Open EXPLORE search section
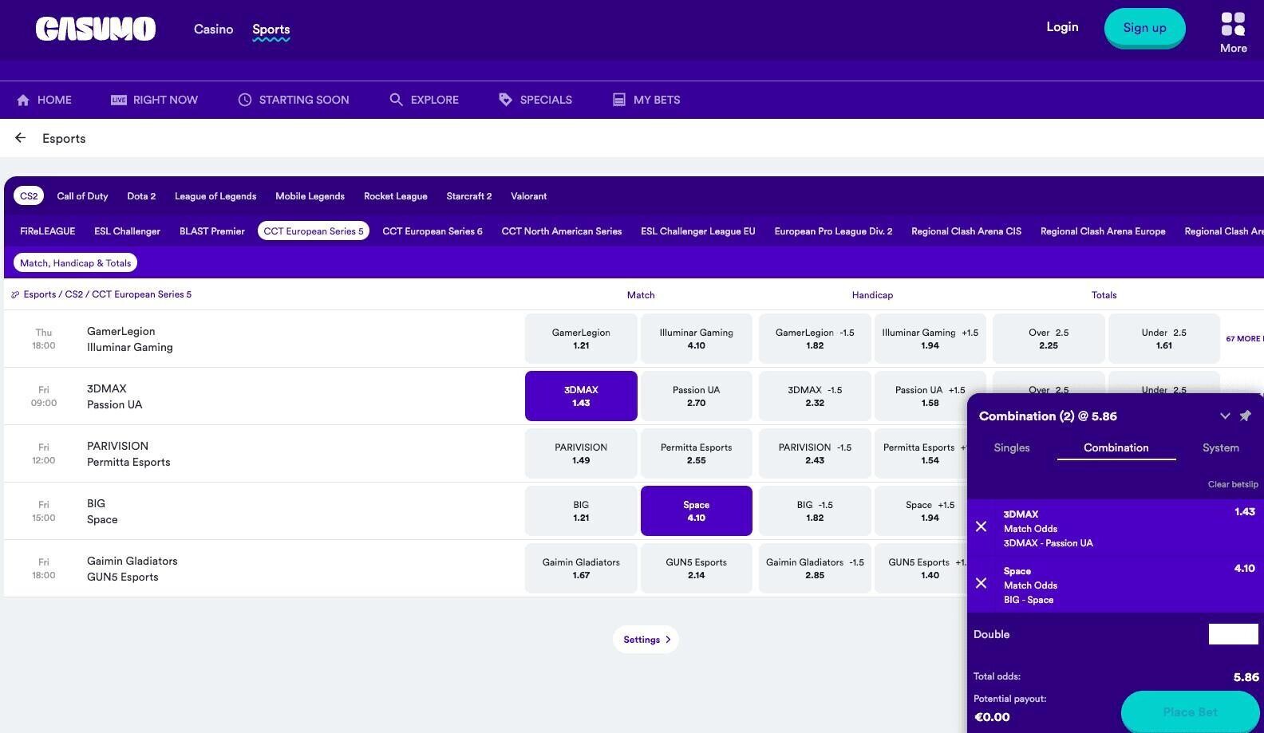 (424, 100)
